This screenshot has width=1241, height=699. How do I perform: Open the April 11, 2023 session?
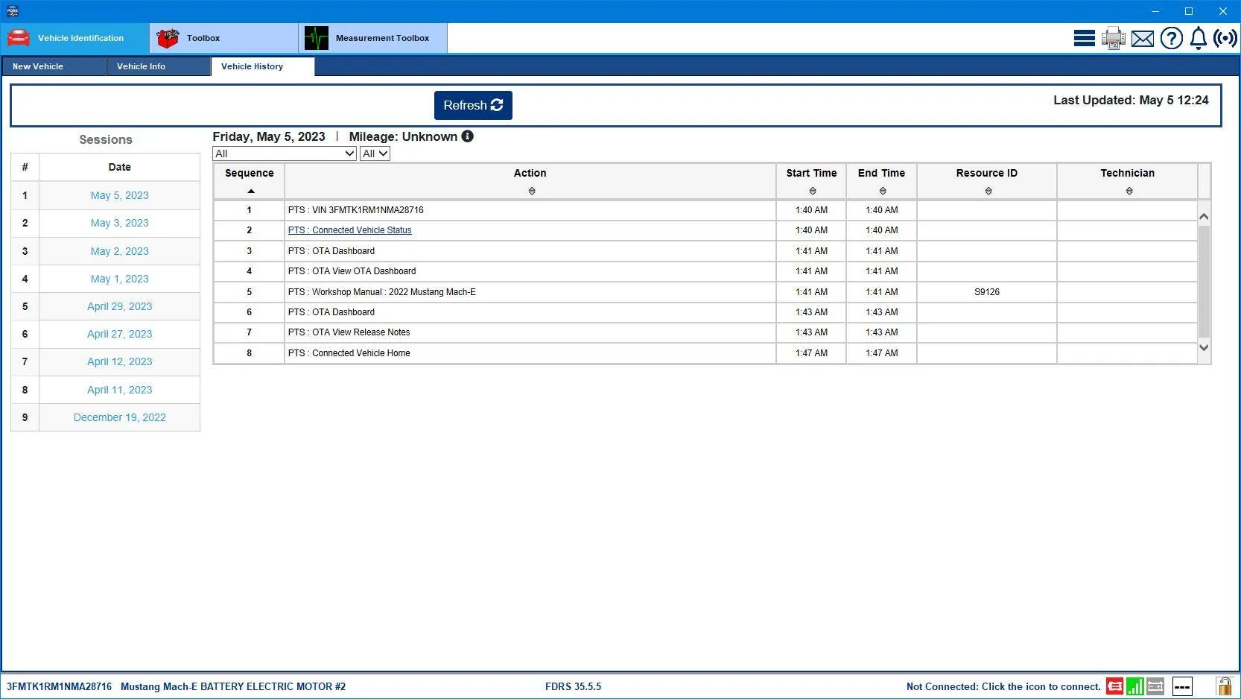(x=119, y=390)
